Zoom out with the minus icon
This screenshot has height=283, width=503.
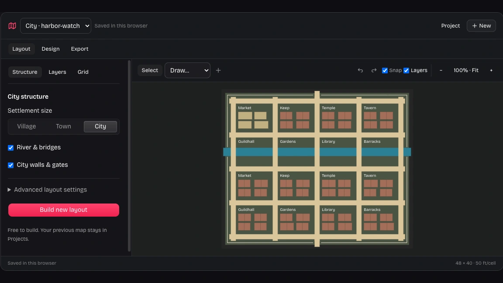441,70
